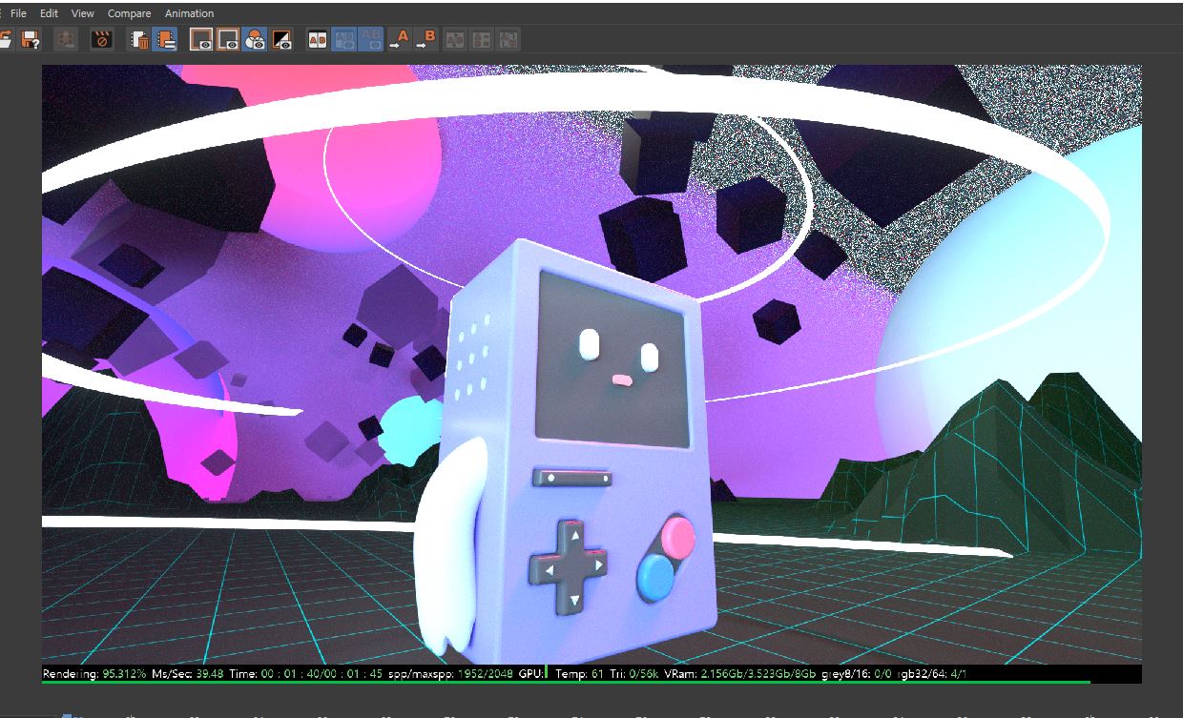Toggle the render history panel icon

tap(165, 40)
